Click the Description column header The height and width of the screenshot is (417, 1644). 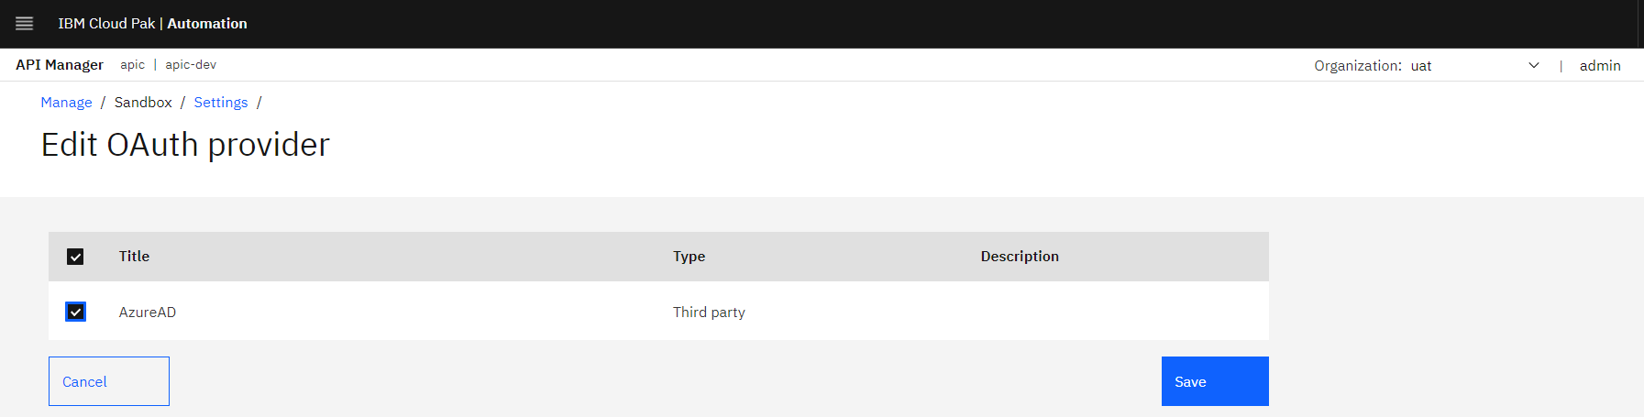click(x=1020, y=257)
